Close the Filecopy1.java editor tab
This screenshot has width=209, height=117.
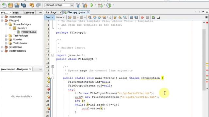click(88, 12)
